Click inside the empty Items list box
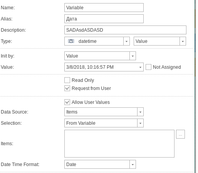The height and width of the screenshot is (173, 198). [x=119, y=144]
